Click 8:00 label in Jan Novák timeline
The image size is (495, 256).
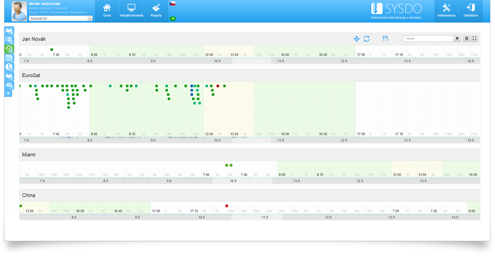click(x=94, y=55)
